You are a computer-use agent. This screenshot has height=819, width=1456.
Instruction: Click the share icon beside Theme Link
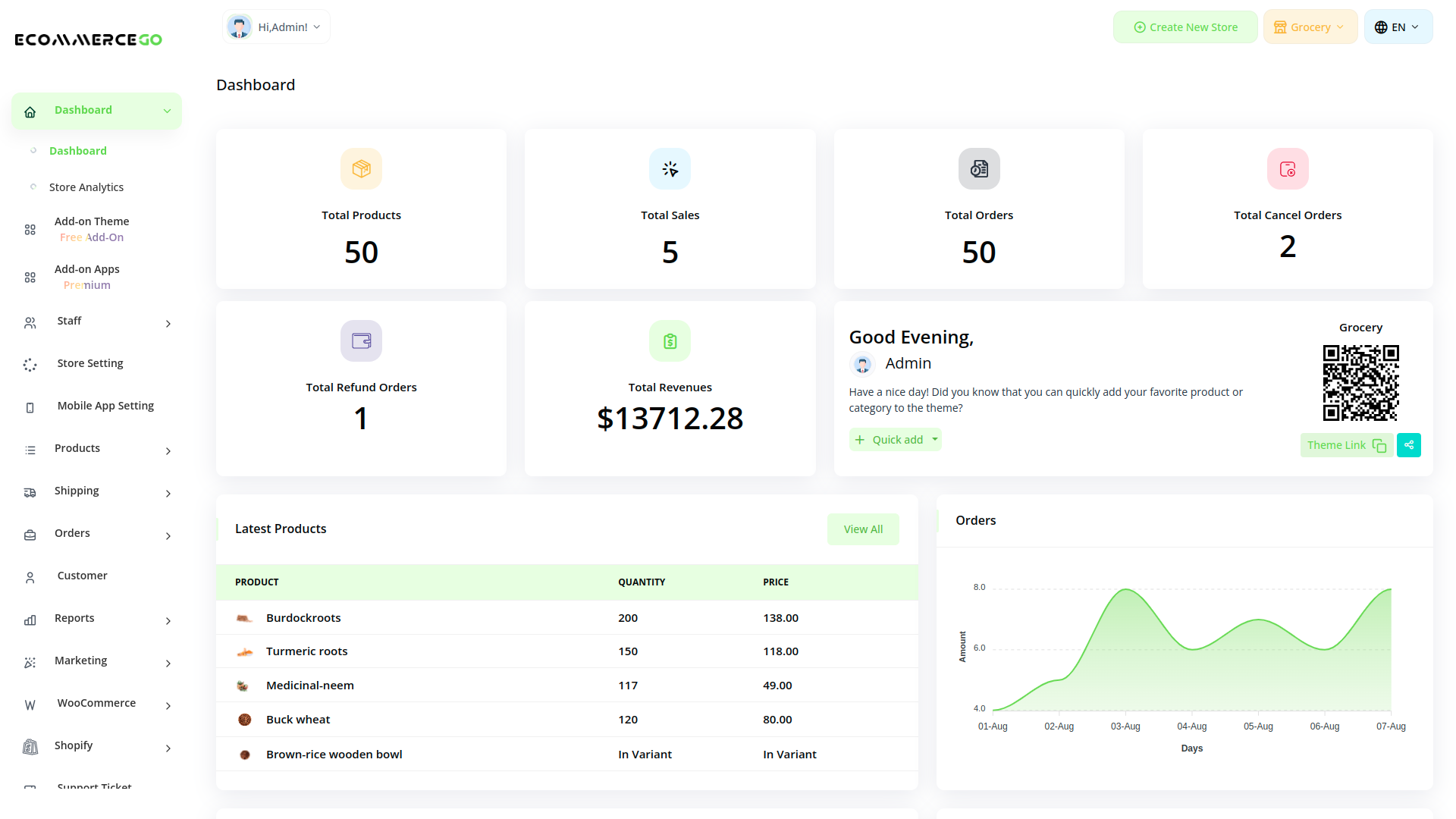coord(1408,445)
